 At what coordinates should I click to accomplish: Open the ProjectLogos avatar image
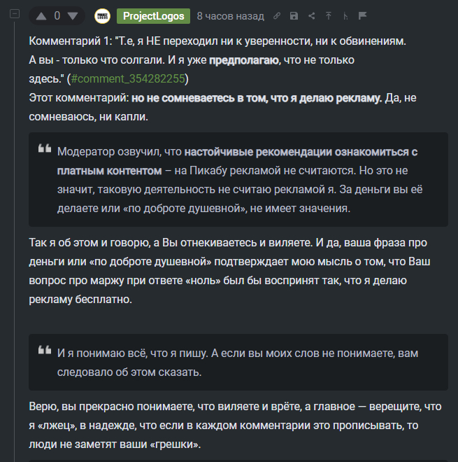[x=102, y=16]
